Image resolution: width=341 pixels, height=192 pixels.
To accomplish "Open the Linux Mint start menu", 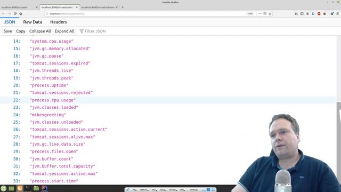I will (x=4, y=188).
